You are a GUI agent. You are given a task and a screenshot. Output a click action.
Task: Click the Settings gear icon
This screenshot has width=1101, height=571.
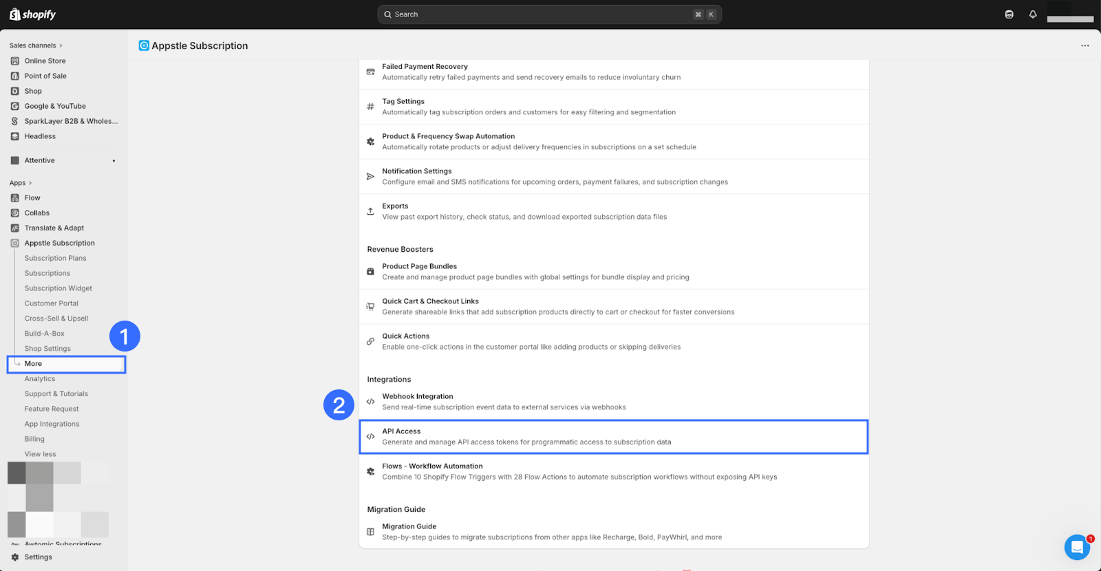[x=15, y=557]
